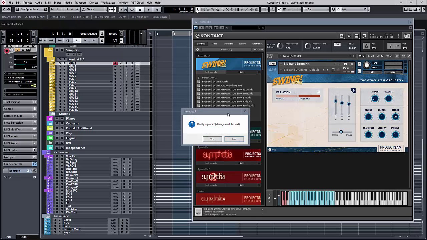
Task: Open the Devices menu
Action: [94, 3]
